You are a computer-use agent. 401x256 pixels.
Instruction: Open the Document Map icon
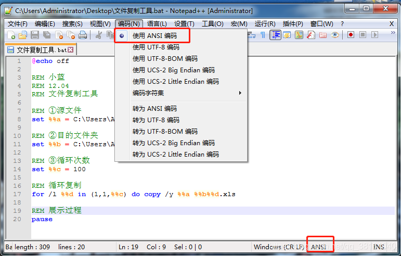point(299,35)
